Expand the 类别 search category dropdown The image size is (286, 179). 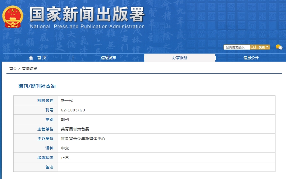tap(264, 47)
